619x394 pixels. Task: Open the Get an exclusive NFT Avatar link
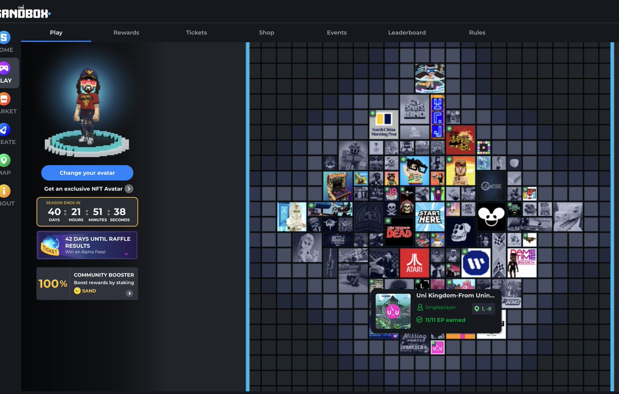pyautogui.click(x=84, y=189)
